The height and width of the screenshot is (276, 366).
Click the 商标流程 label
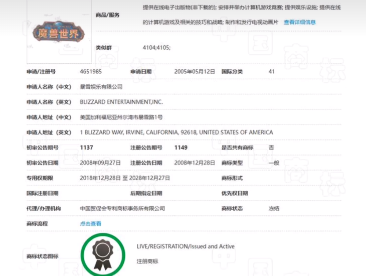coord(37,224)
